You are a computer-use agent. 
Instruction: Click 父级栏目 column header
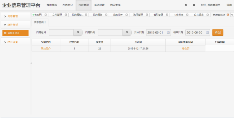coord(46,42)
